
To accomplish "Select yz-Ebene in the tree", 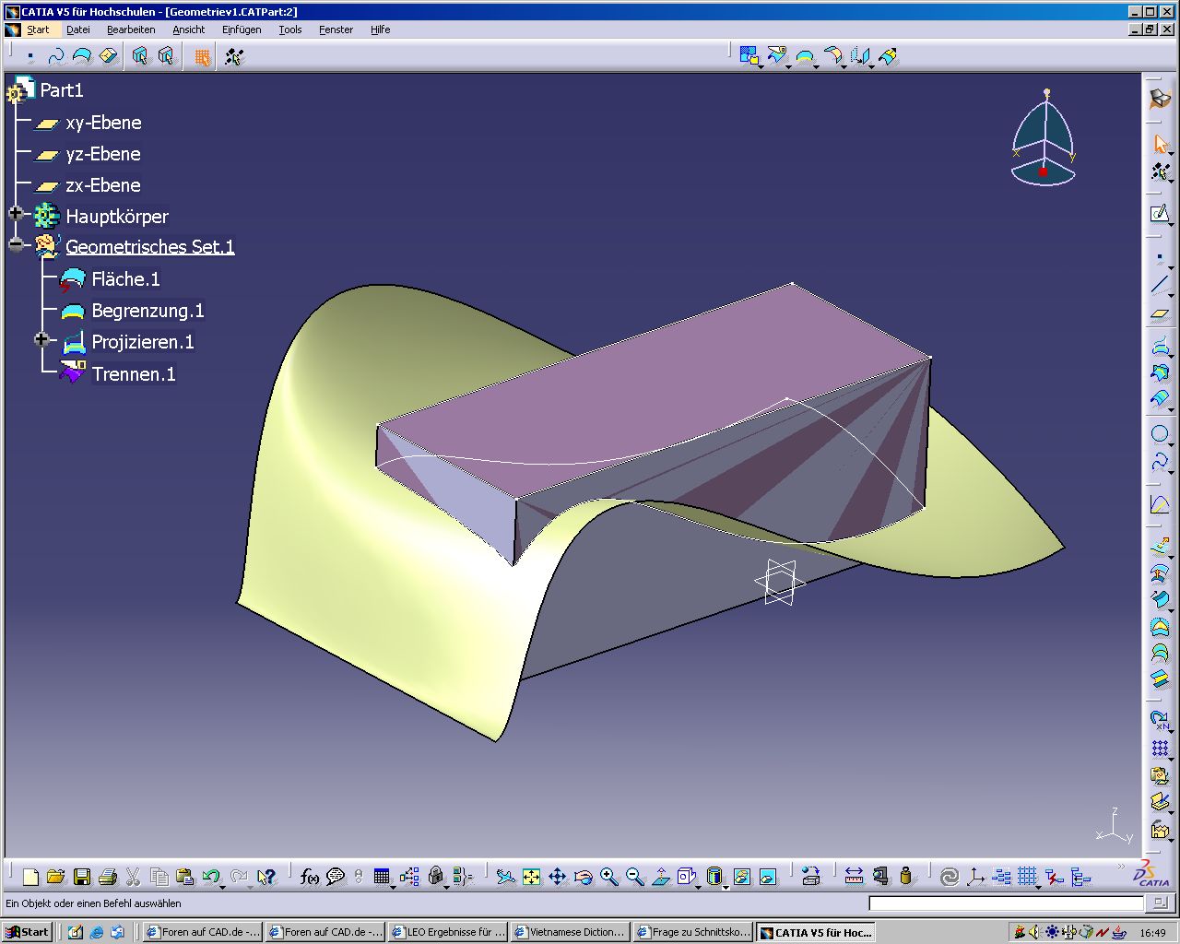I will click(103, 154).
